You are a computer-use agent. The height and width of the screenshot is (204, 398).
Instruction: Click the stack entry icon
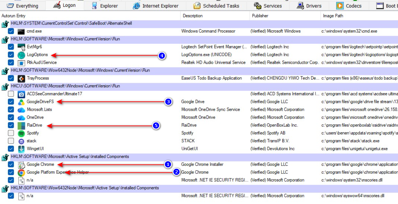(x=21, y=141)
